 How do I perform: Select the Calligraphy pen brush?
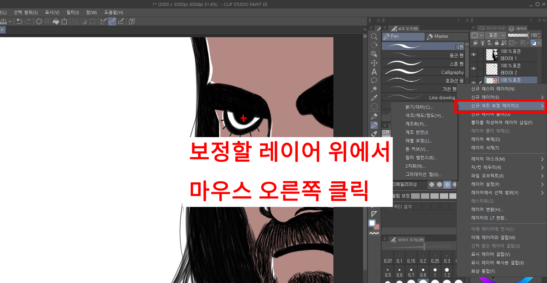coord(423,72)
